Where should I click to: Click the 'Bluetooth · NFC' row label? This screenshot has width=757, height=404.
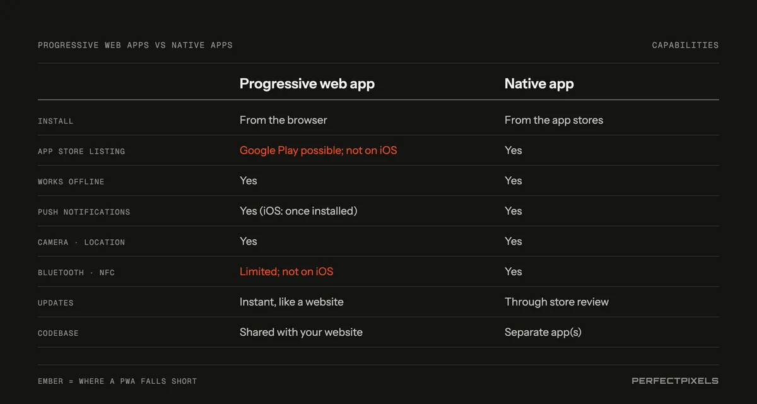(76, 273)
